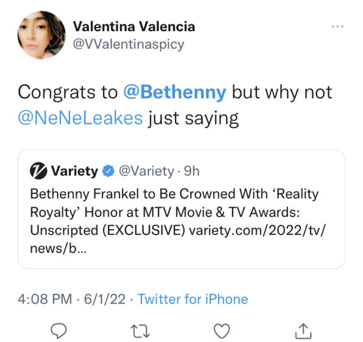Click the Twitter for iPhone source link
The image size is (363, 342).
tap(193, 299)
